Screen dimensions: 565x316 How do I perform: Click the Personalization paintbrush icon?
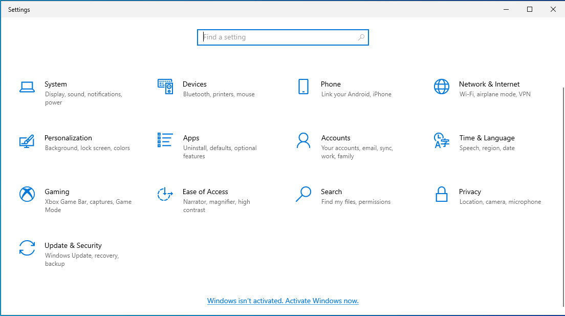[x=27, y=141]
